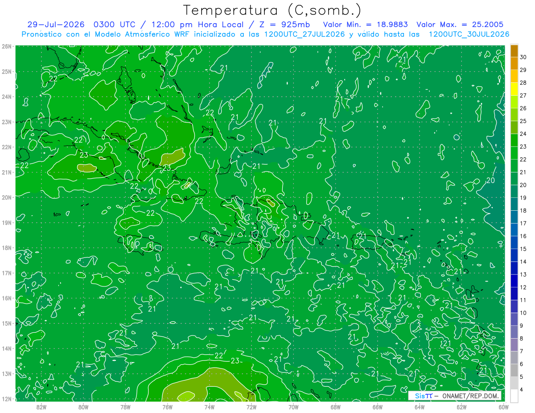Click the colorbar label '24'

click(x=523, y=134)
